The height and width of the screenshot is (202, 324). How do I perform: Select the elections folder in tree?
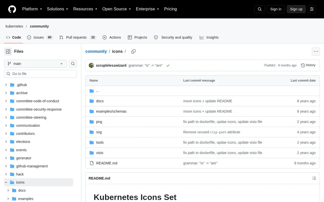[x=38, y=142]
